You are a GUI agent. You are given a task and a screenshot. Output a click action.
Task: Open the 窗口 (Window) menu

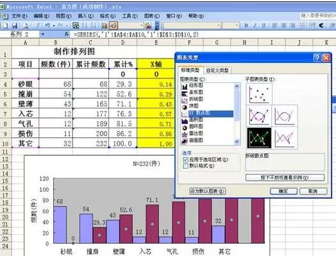(174, 16)
